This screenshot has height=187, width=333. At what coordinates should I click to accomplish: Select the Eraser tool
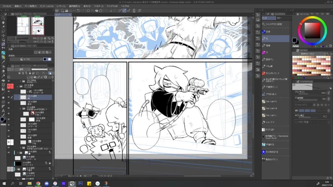click(x=3, y=72)
